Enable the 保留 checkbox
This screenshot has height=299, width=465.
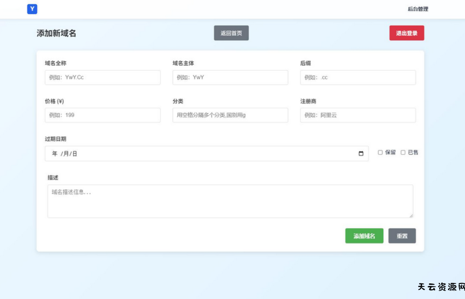[x=380, y=153]
